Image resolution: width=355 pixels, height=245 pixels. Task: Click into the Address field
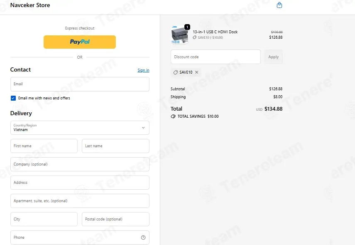tap(80, 182)
